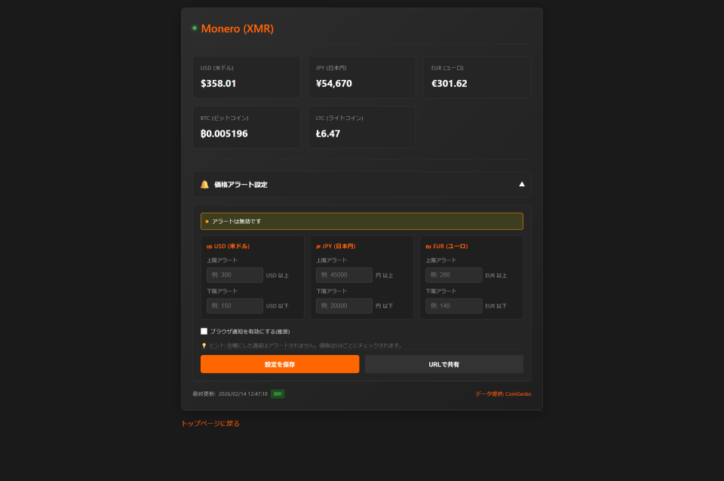Open the CoinGecko data provider link
Viewport: 724px width, 481px height.
coord(517,393)
